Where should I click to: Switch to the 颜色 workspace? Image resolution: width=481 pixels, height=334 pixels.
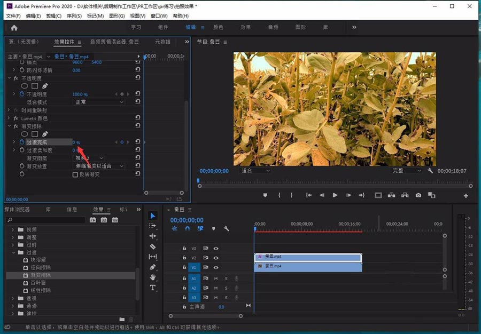pyautogui.click(x=218, y=27)
